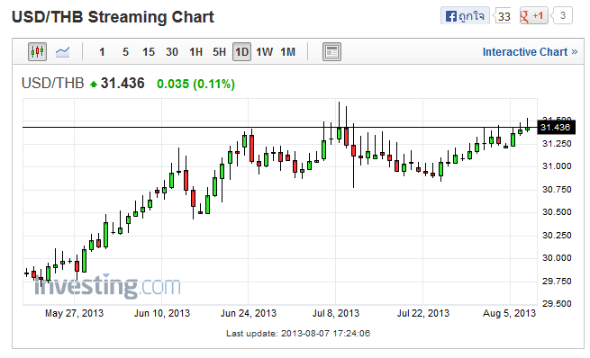Click the USD/THB pair label above chart
This screenshot has height=358, width=590.
(52, 84)
